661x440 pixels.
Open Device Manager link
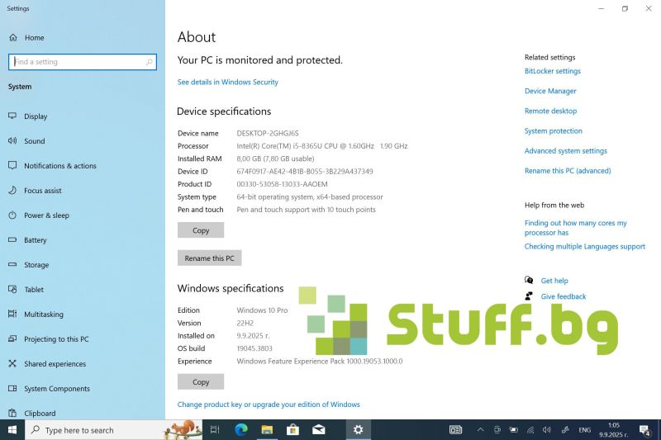tap(550, 92)
